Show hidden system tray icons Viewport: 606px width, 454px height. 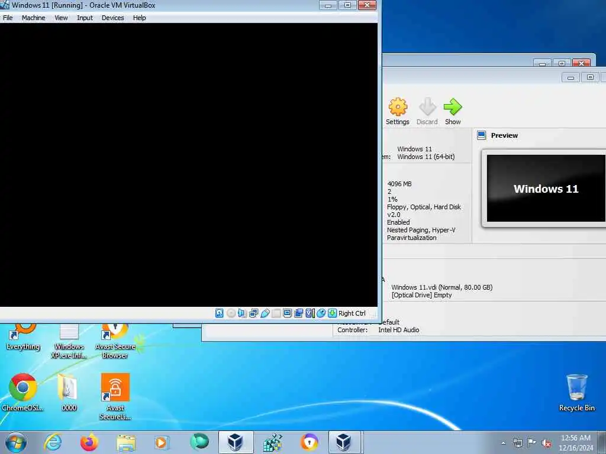pyautogui.click(x=503, y=443)
